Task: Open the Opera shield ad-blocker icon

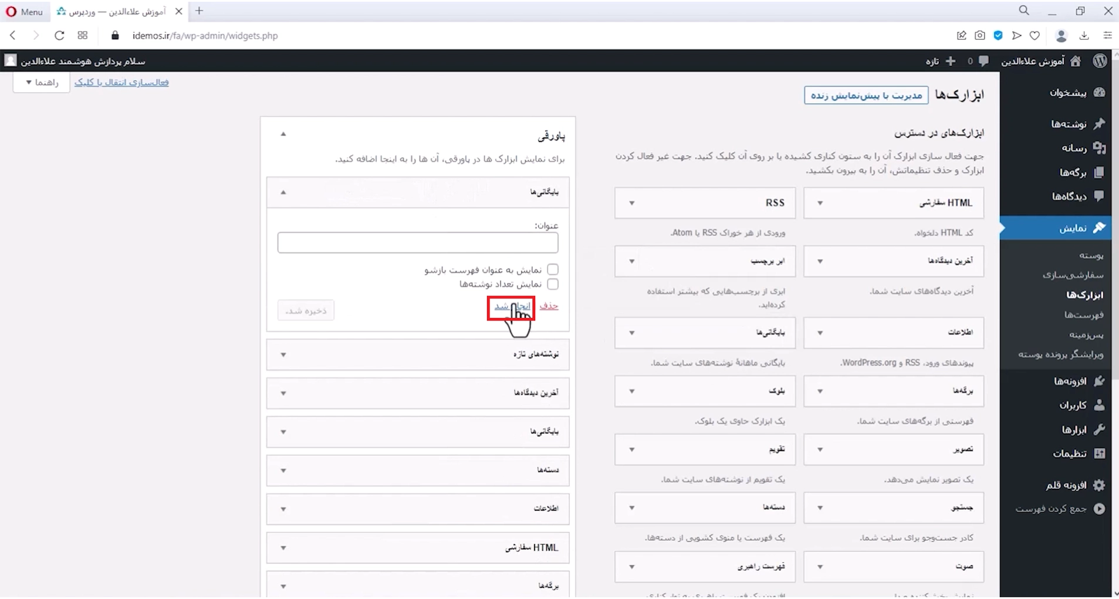Action: point(998,36)
